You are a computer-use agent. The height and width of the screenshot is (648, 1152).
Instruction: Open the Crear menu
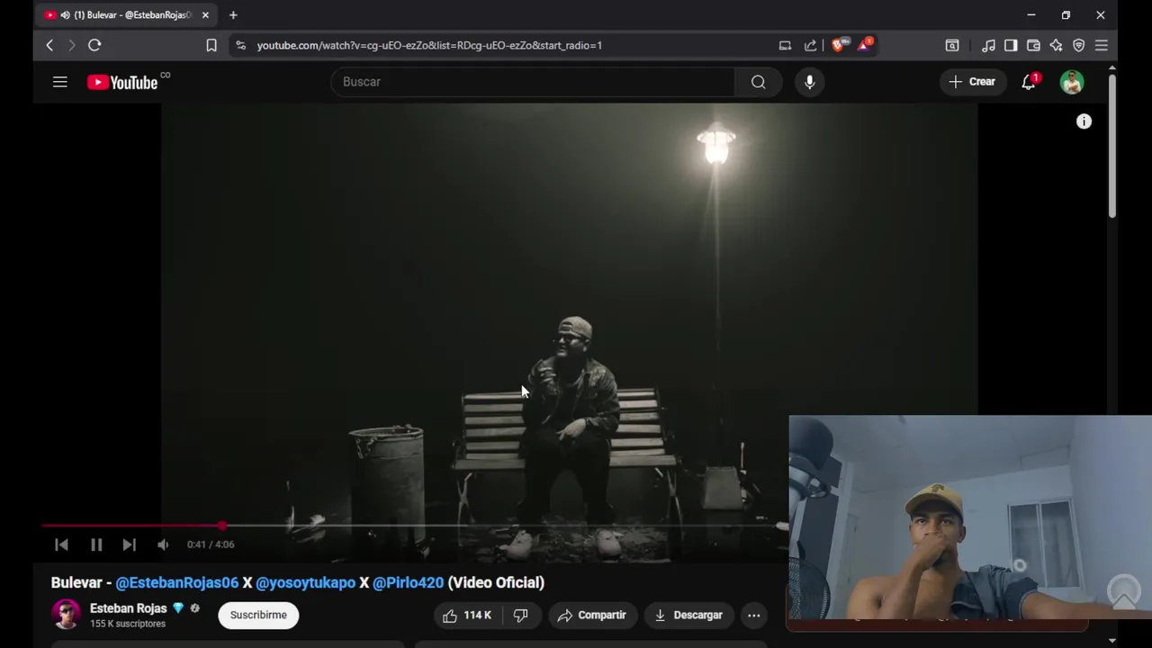pos(972,82)
